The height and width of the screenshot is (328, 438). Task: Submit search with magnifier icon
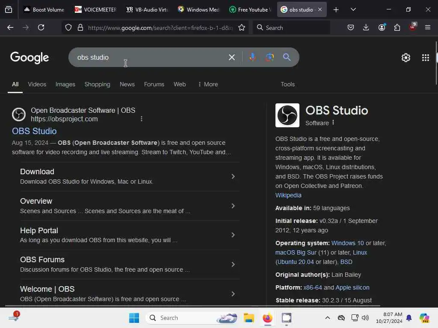(x=287, y=57)
